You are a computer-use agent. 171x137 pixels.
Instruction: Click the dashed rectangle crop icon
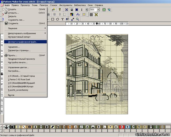[x=65, y=15]
